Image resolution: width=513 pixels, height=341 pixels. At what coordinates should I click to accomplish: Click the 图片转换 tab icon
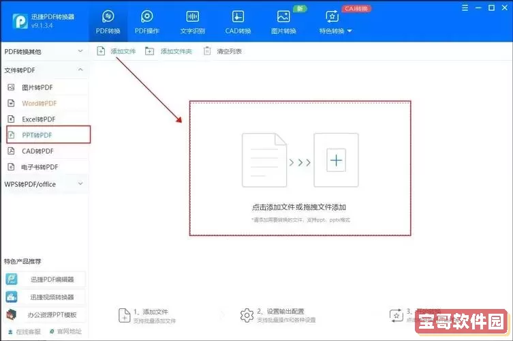pos(283,16)
